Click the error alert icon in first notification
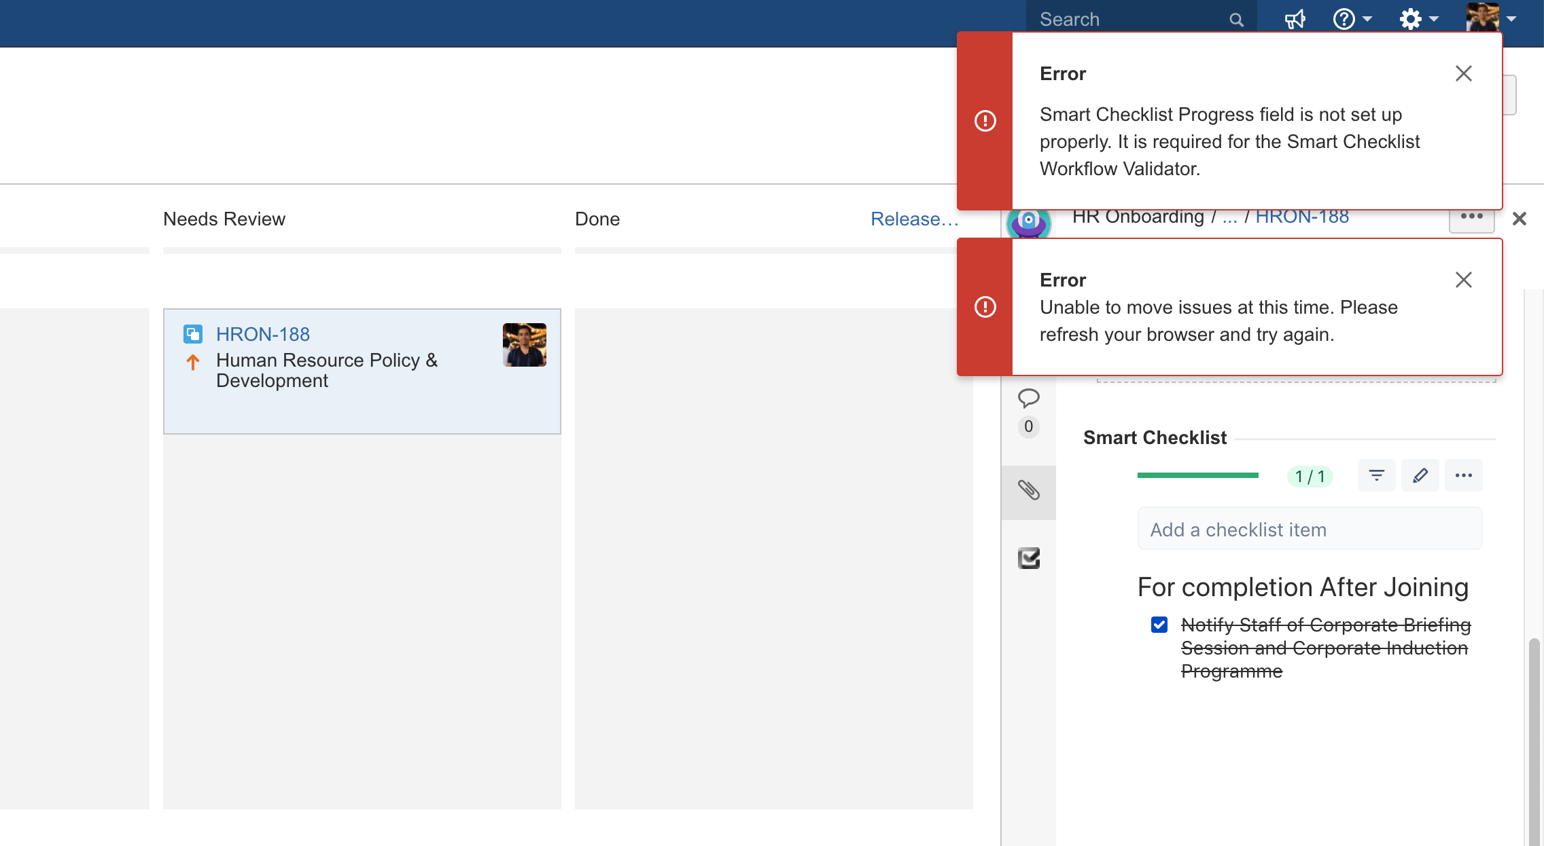 point(985,121)
